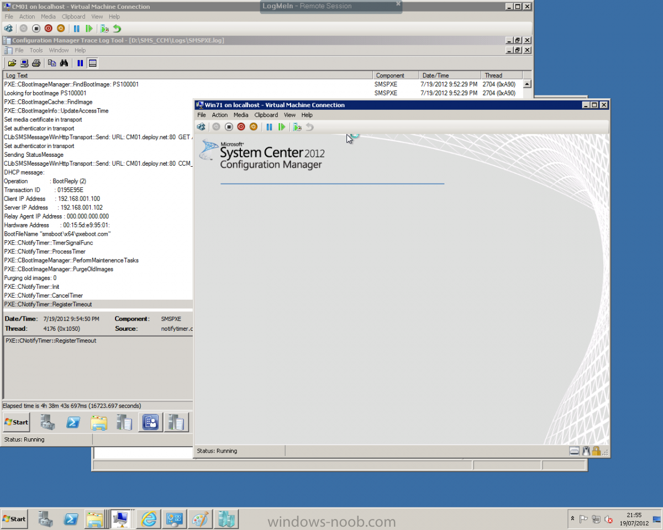663x530 pixels.
Task: Shut down the Win71 virtual machine
Action: click(x=241, y=127)
